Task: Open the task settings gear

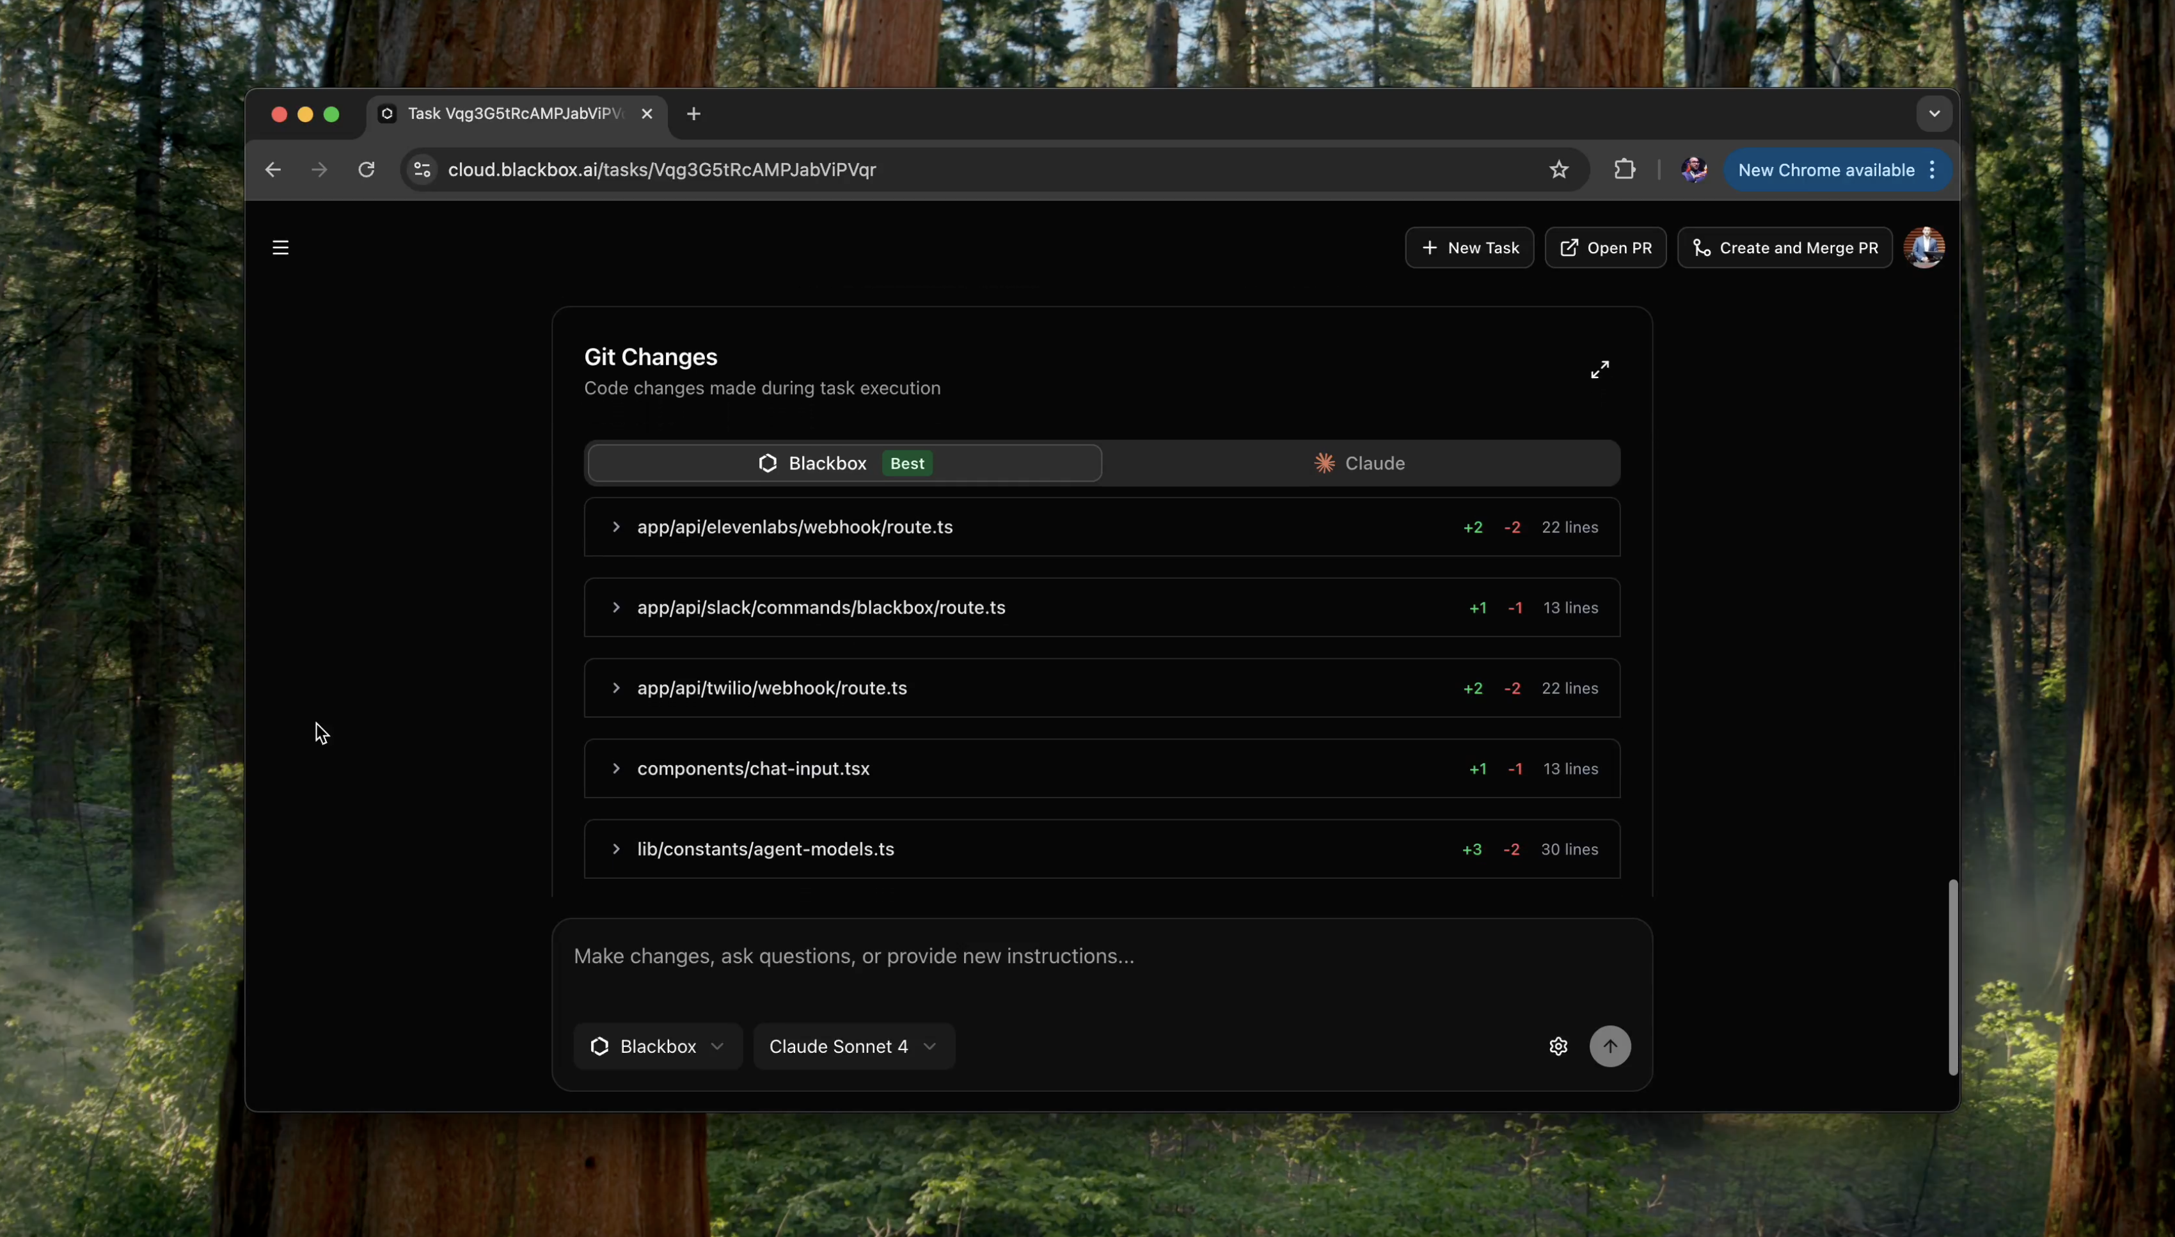Action: (1557, 1046)
